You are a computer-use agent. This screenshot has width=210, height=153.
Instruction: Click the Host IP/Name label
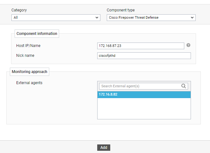pyautogui.click(x=28, y=46)
